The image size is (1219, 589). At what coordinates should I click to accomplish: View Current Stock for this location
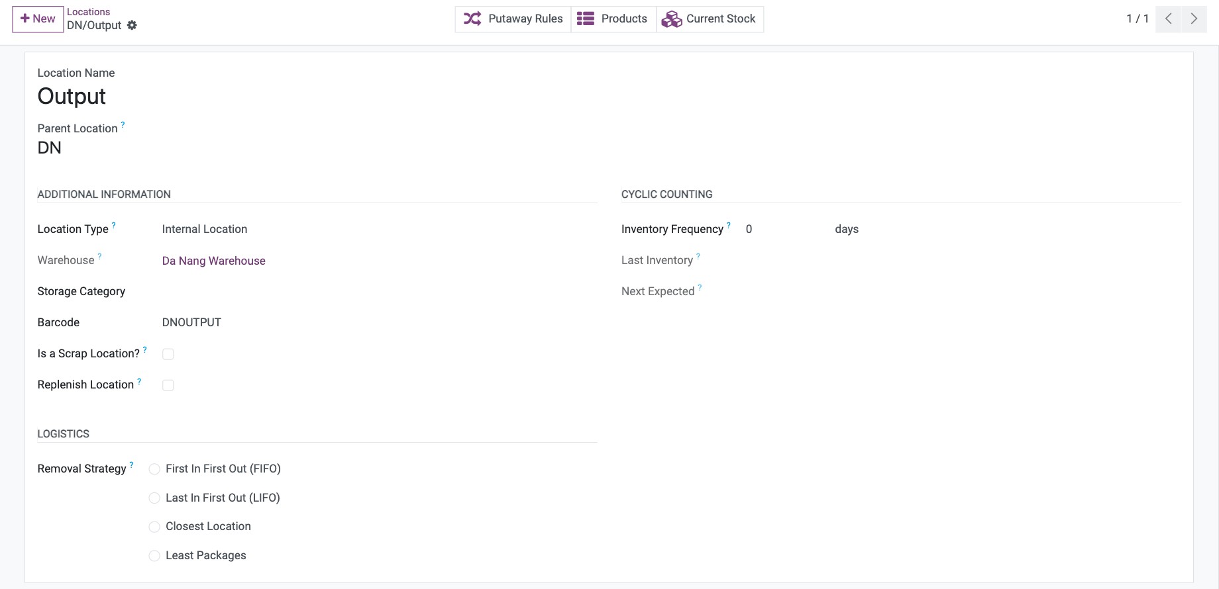coord(710,19)
